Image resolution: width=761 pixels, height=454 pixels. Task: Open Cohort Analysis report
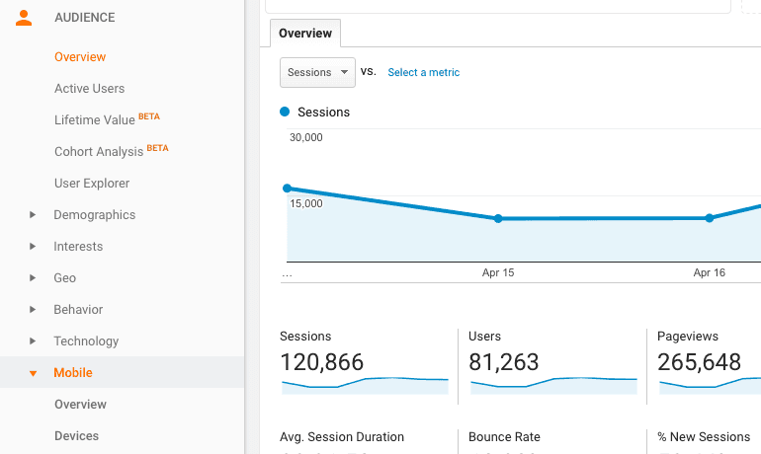click(100, 152)
